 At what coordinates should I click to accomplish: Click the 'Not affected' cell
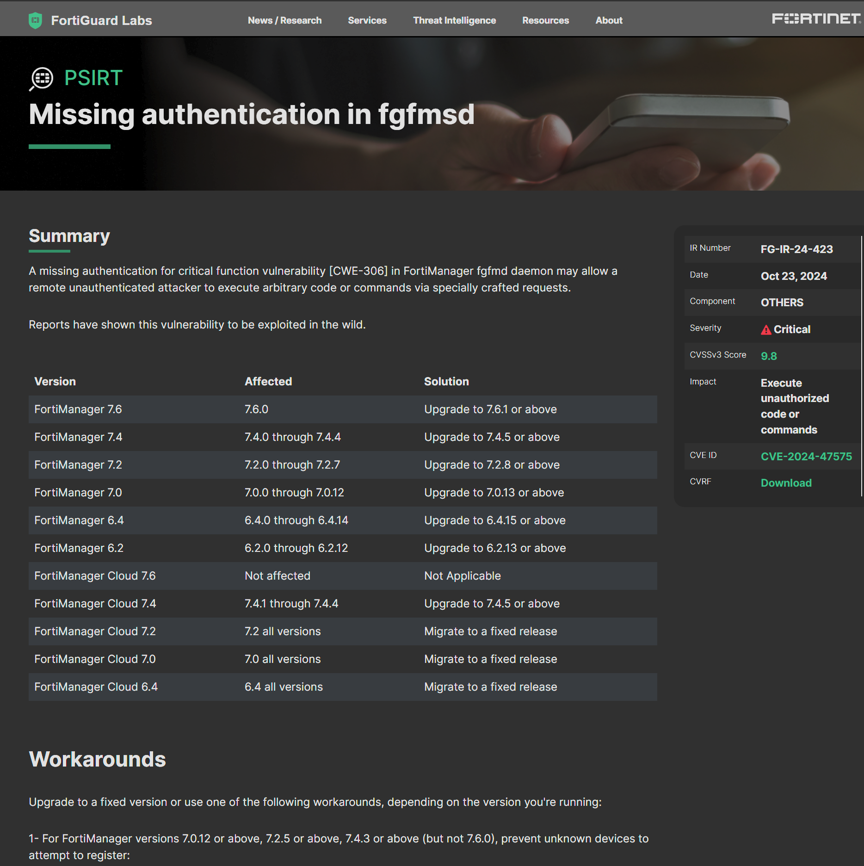(x=278, y=575)
